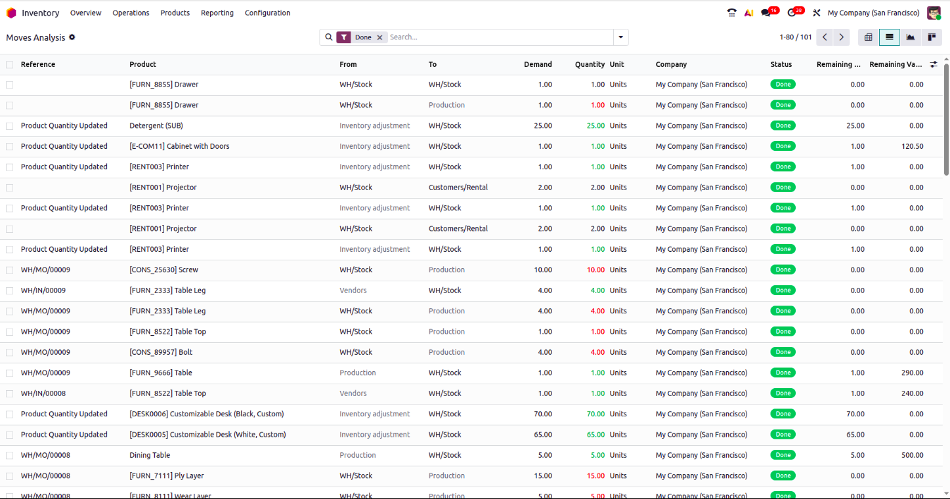
Task: Open the debug tools icon
Action: click(817, 13)
